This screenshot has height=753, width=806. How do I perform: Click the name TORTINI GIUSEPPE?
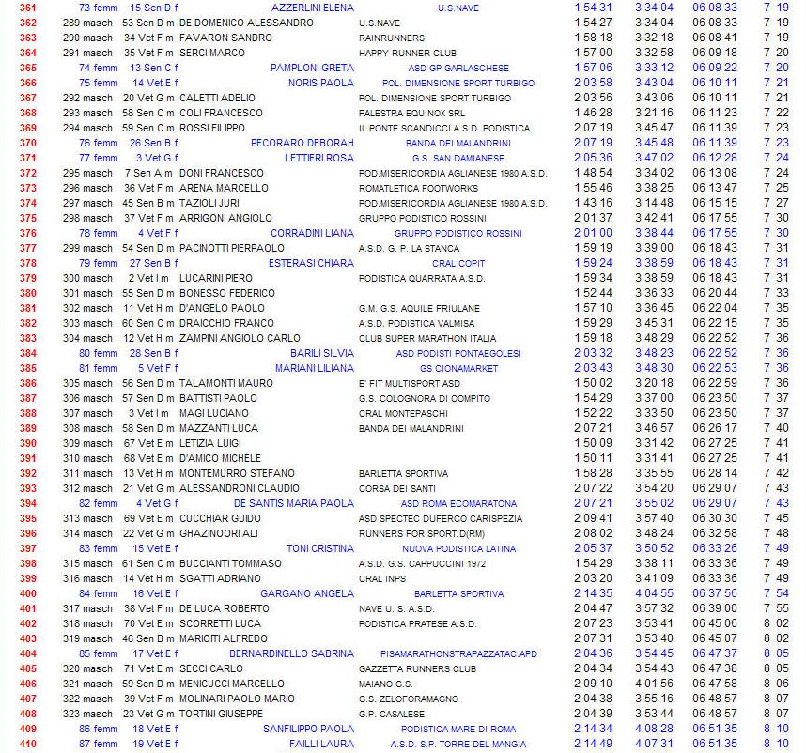point(221,714)
